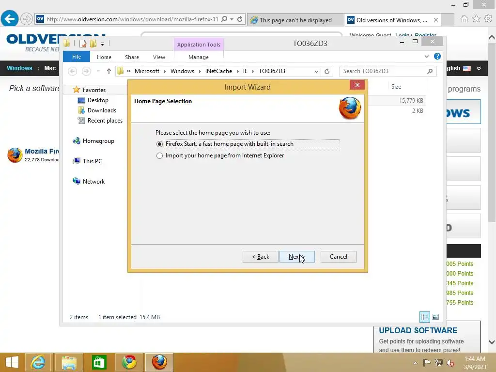Switch to large icons view in status bar
The image size is (496, 372).
point(435,317)
